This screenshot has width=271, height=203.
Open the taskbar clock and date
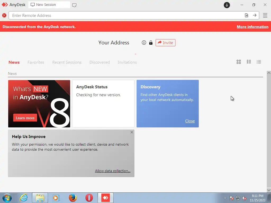pyautogui.click(x=258, y=198)
